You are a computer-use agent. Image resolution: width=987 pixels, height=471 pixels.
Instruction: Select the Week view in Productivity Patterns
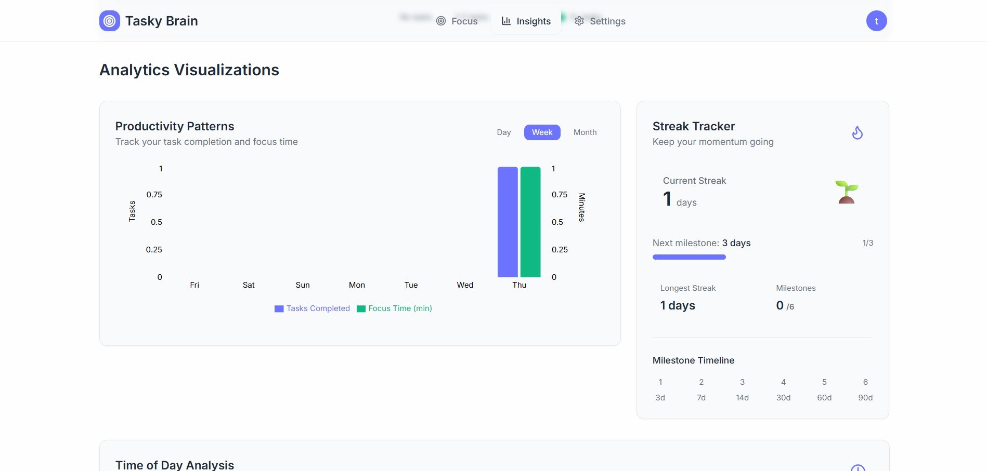(x=542, y=132)
